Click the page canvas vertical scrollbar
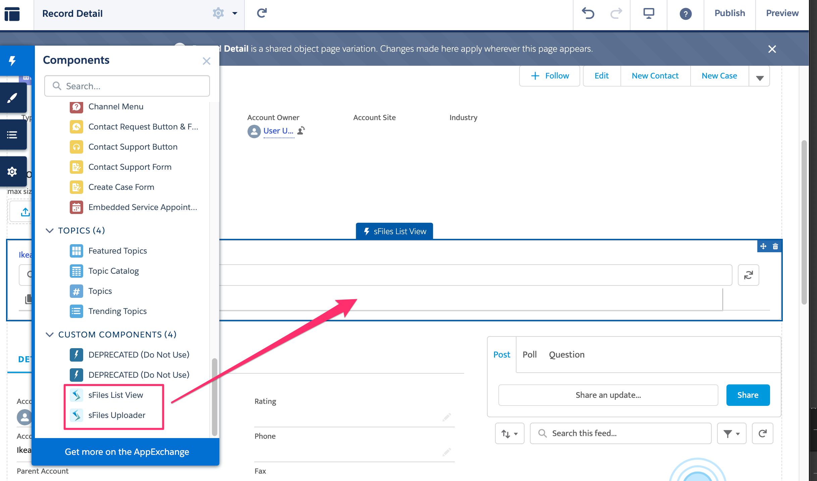Screen dimensions: 817x481 tap(804, 222)
